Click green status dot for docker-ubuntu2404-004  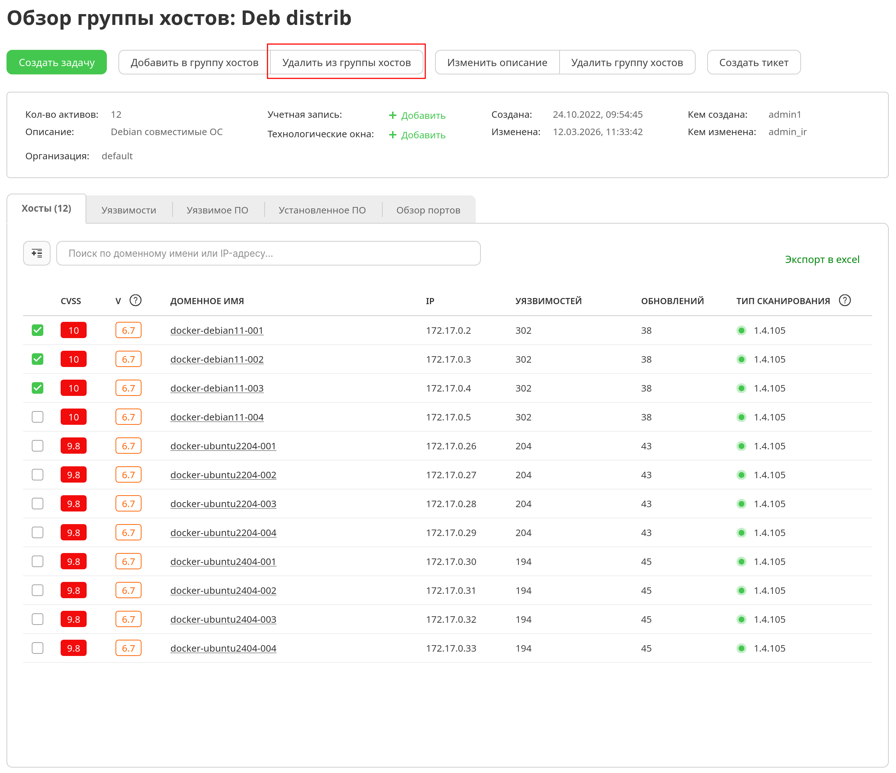point(741,648)
